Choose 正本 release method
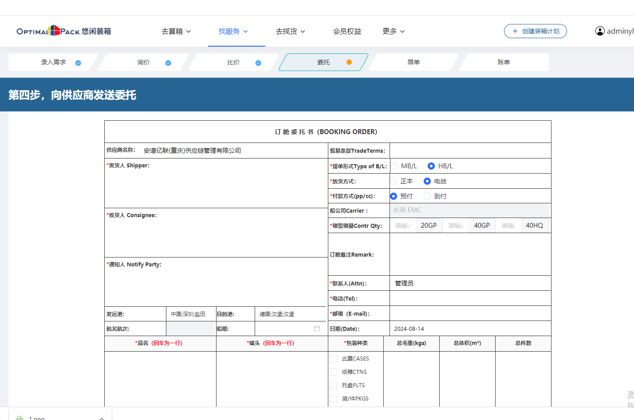Viewport: 634px width, 420px height. (x=394, y=181)
